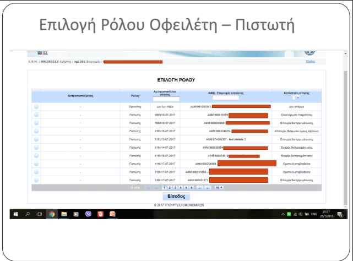Image resolution: width=353 pixels, height=261 pixels.
Task: Open the notification Action Center icon
Action: coord(340,214)
